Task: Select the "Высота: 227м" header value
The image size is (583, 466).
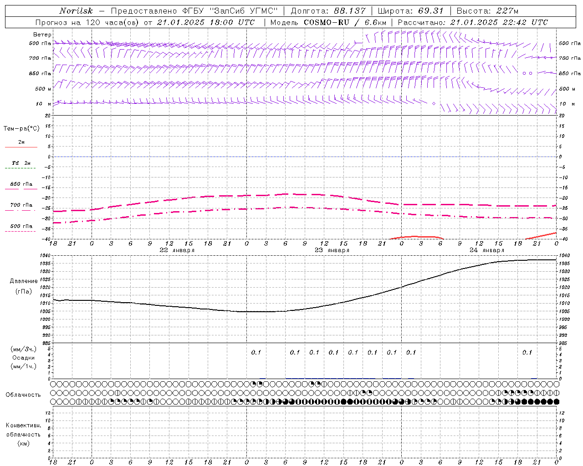Action: pos(487,11)
